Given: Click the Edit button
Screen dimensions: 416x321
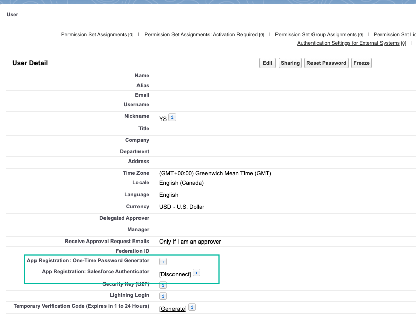Looking at the screenshot, I should pyautogui.click(x=267, y=63).
